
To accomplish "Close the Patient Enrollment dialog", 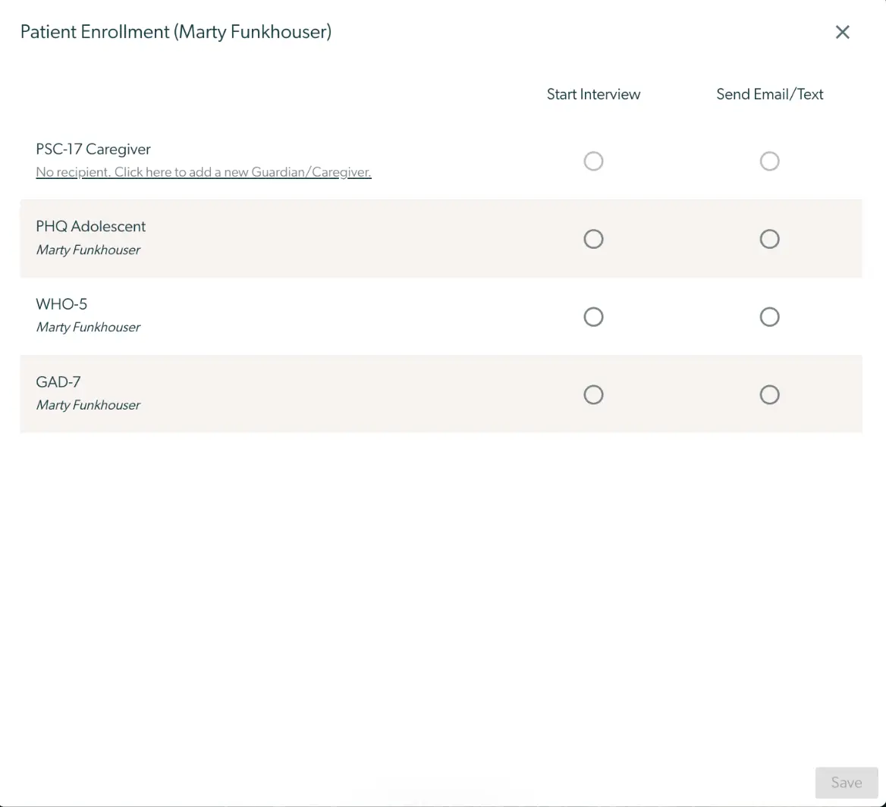I will coord(842,32).
